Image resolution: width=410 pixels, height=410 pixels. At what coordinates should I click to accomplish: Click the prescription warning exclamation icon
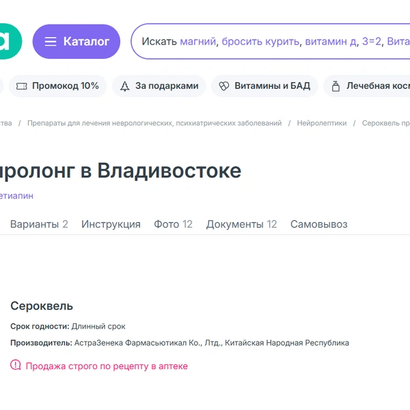pyautogui.click(x=16, y=365)
